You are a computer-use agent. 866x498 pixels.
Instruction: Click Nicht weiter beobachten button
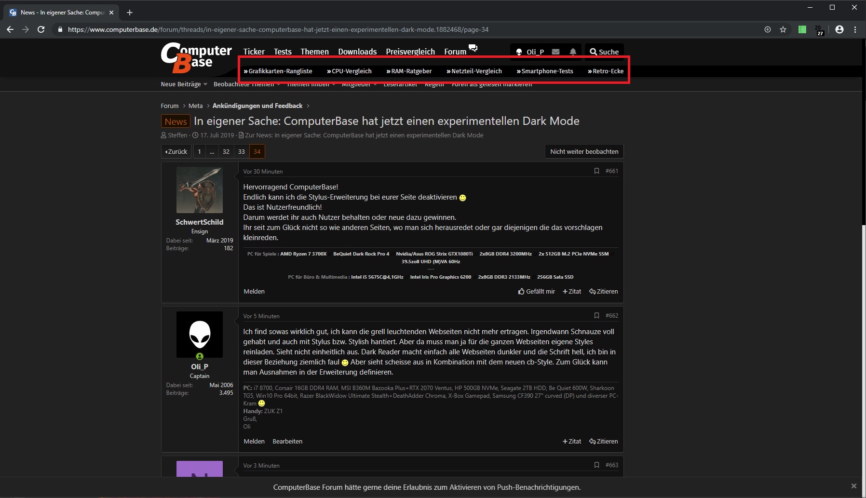584,151
